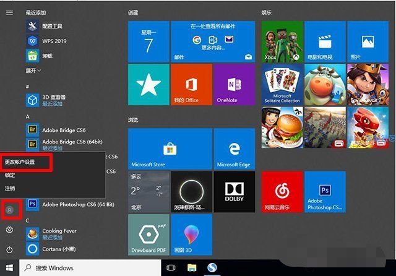
Task: Open the red NetEase Cloud Music tile
Action: pos(282,192)
